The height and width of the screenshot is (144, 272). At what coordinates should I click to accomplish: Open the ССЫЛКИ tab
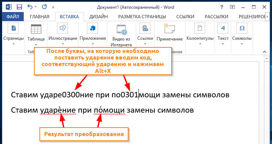tap(185, 17)
